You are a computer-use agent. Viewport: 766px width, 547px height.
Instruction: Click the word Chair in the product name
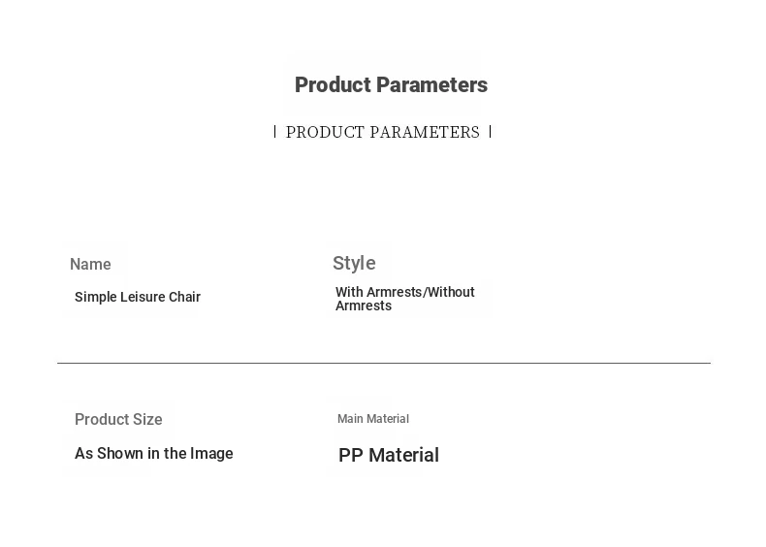point(184,297)
